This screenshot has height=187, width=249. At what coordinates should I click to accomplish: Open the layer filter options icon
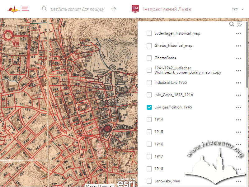point(239,24)
